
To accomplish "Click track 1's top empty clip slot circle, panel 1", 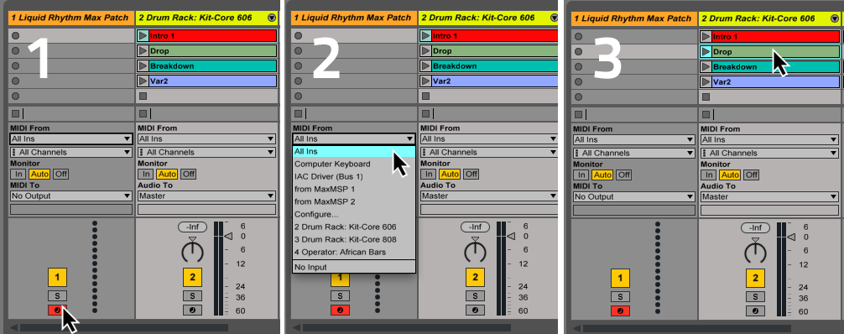I will coord(15,36).
